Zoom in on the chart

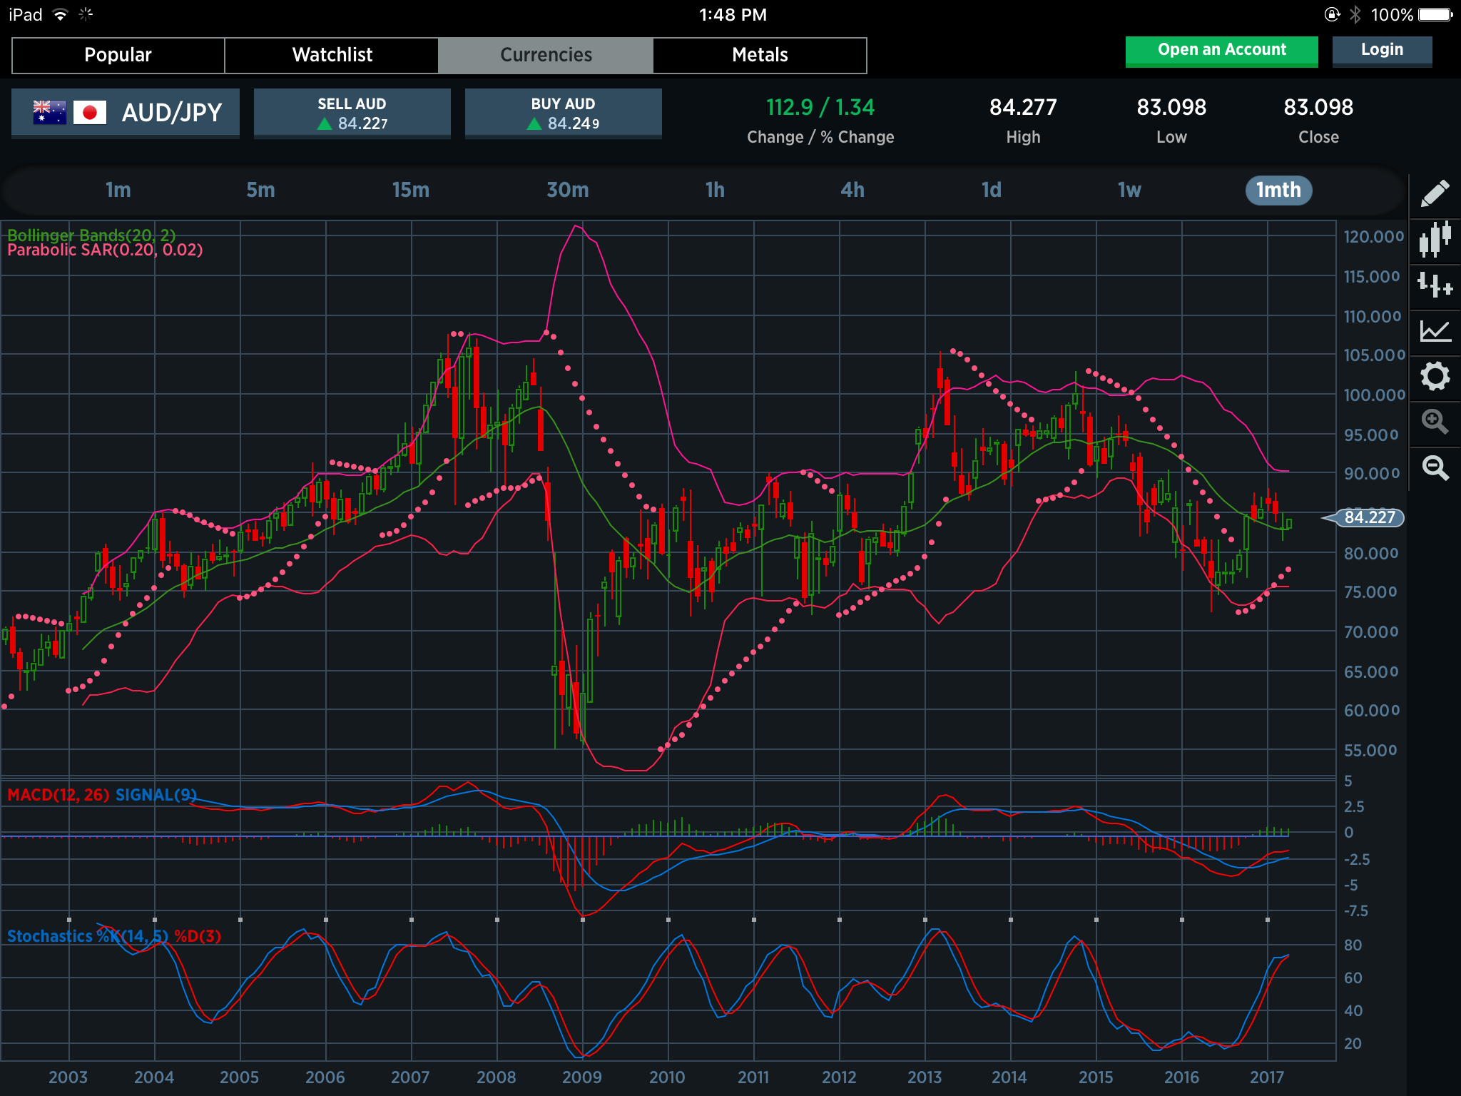pyautogui.click(x=1435, y=422)
